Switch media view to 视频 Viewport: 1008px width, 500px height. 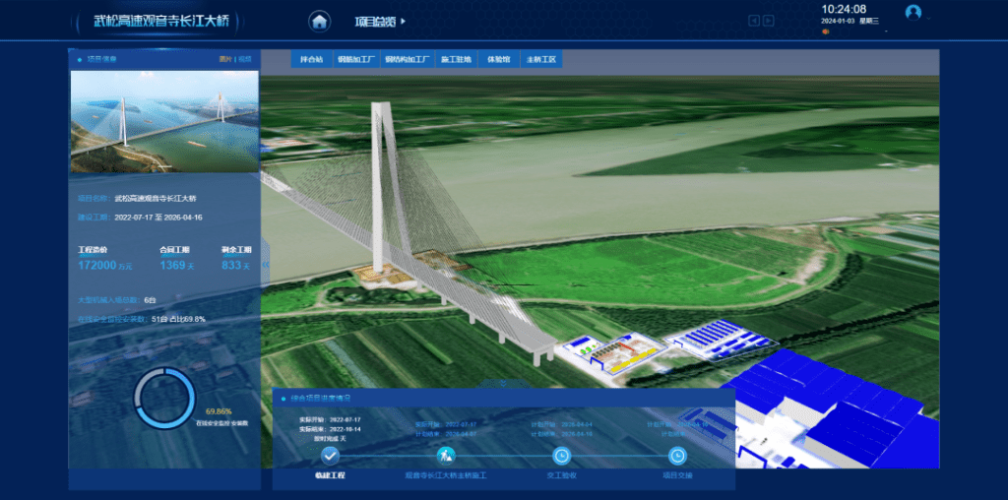point(245,59)
